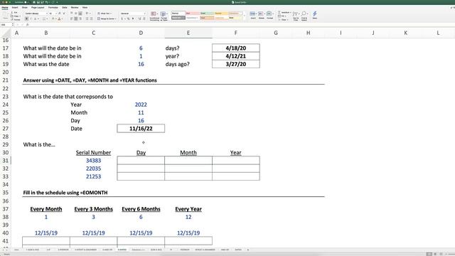Open the font name dropdown

click(x=47, y=14)
